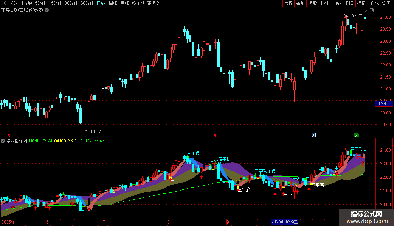This screenshot has width=394, height=226.
Task: Open the 统计 statistics tool
Action: tap(325, 3)
